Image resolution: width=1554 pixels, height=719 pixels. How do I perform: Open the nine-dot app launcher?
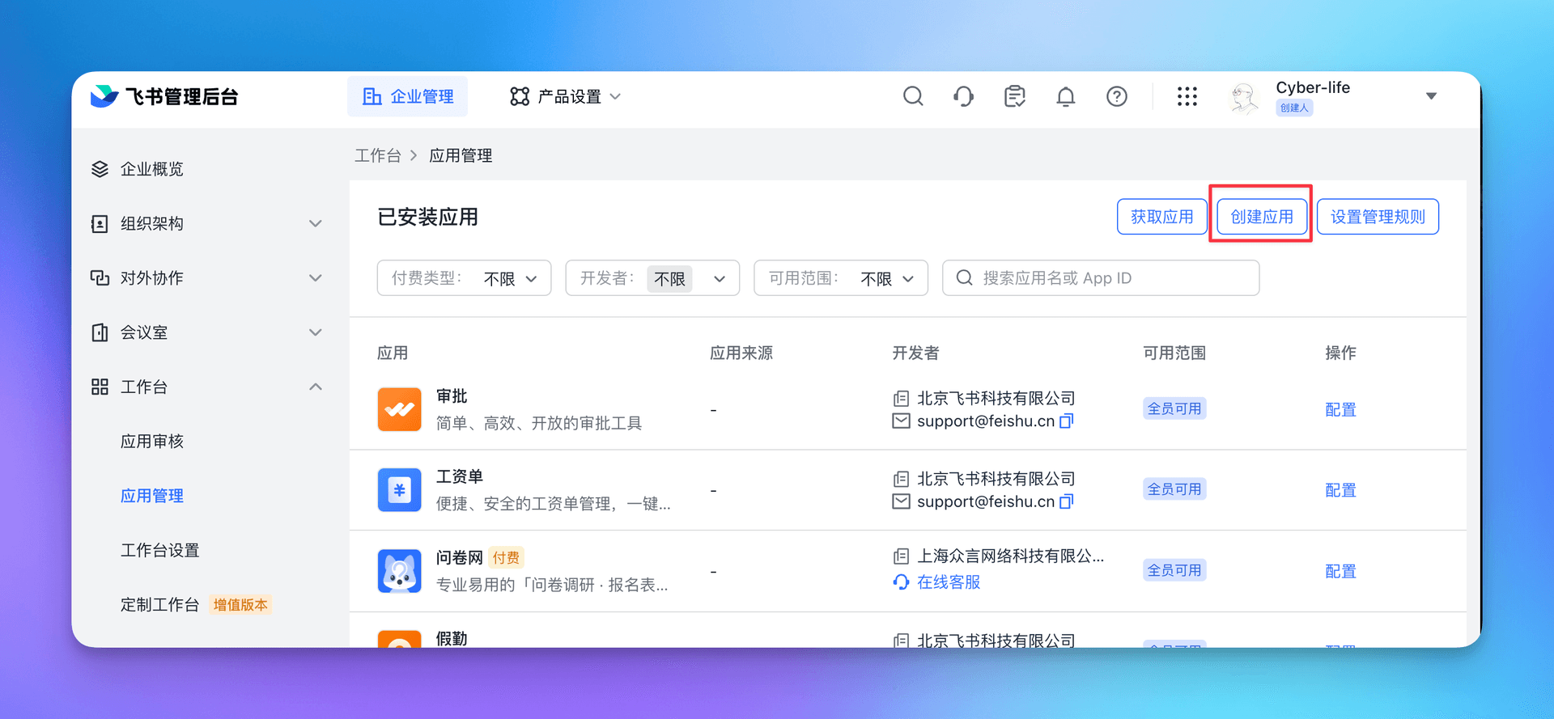coord(1187,96)
